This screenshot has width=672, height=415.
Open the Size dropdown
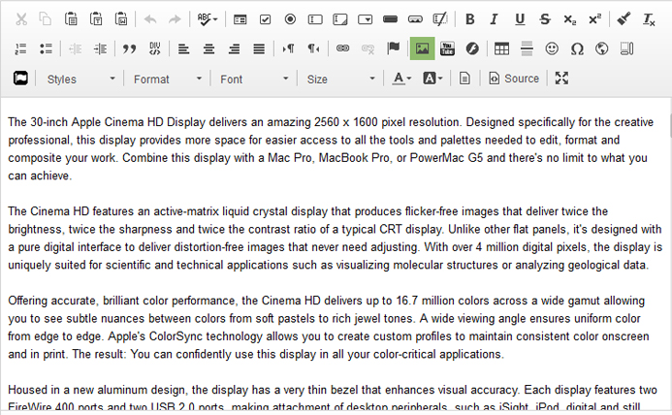coord(340,79)
